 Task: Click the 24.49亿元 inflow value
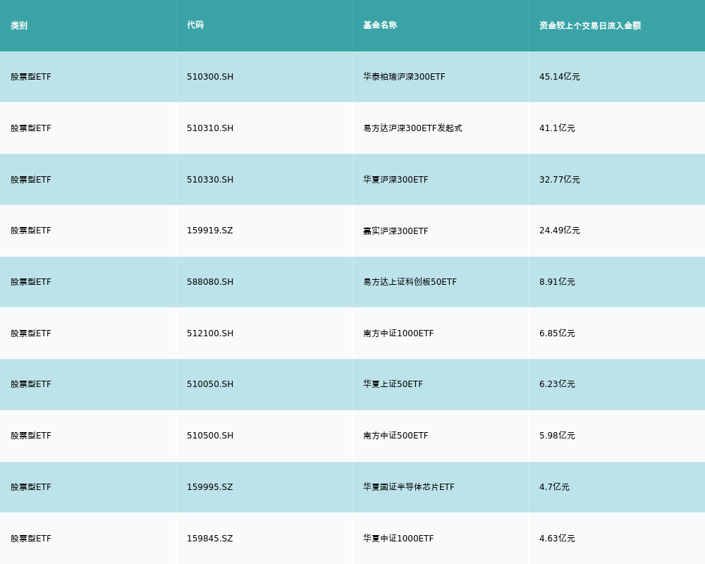tap(560, 231)
